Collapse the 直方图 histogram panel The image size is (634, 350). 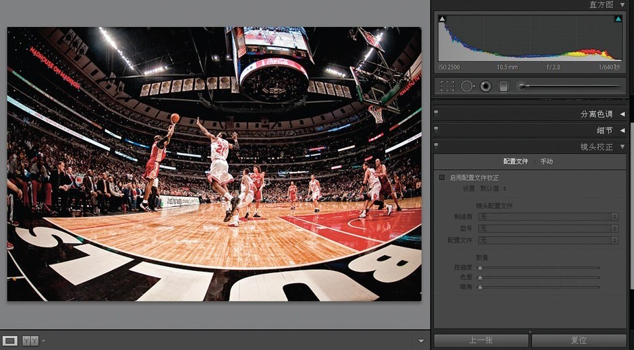pos(623,5)
